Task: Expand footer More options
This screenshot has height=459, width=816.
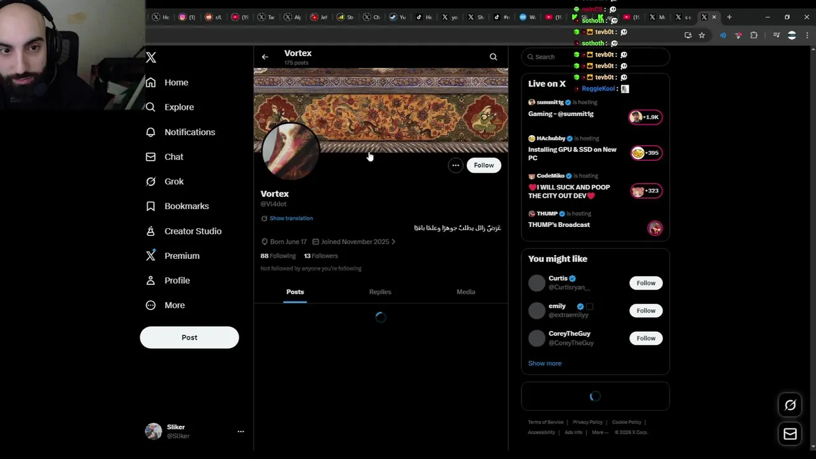Action: [600, 432]
